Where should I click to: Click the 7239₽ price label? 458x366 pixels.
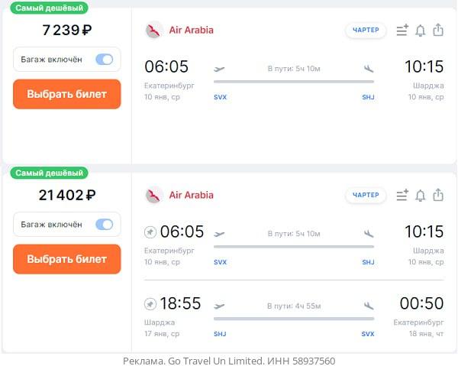coord(67,30)
